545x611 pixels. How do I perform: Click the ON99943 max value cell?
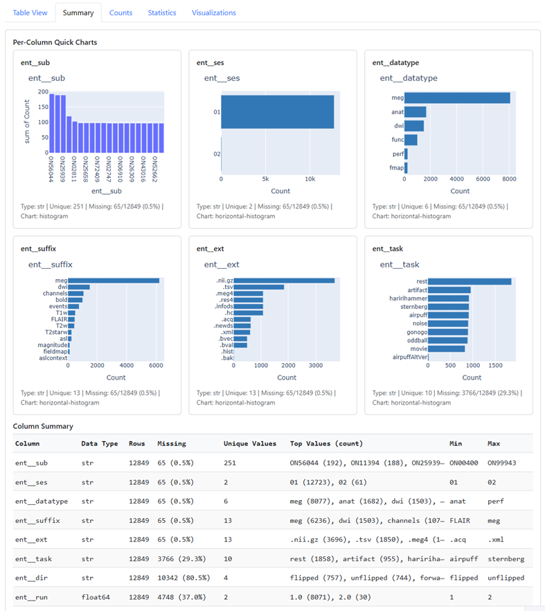click(502, 463)
